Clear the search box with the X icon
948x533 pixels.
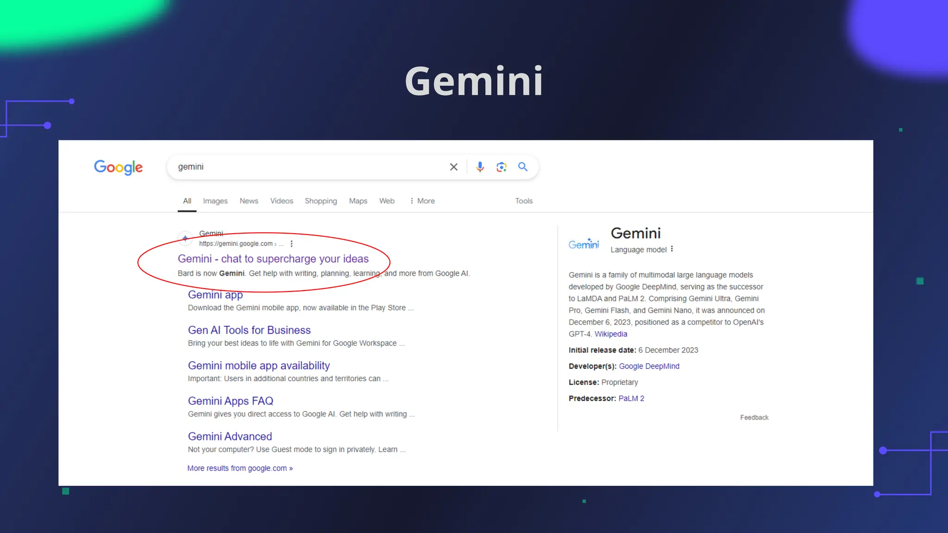point(454,167)
